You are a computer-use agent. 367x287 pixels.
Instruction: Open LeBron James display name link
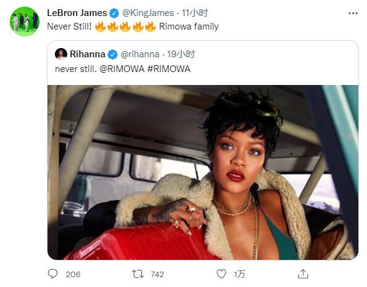76,13
